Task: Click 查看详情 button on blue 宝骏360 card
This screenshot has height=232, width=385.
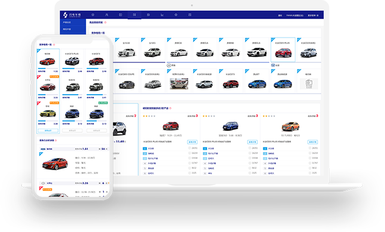Action: coord(251,141)
